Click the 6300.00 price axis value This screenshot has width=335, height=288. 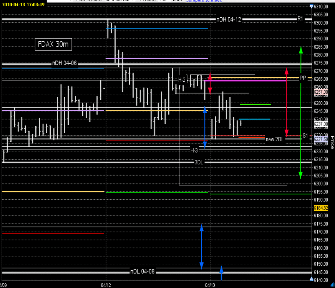321,23
